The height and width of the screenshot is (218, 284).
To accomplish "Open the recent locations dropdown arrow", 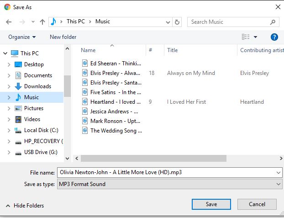I will click(x=33, y=22).
